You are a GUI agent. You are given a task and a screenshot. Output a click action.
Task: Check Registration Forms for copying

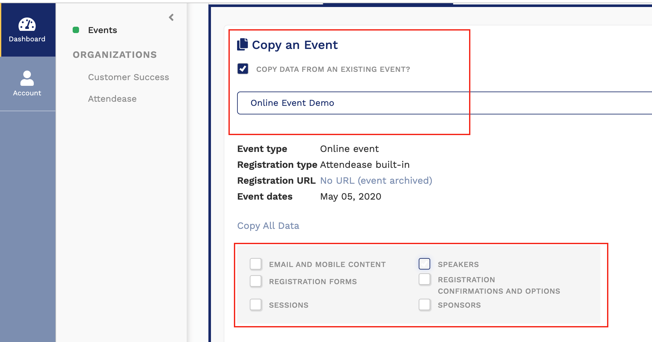tap(256, 281)
